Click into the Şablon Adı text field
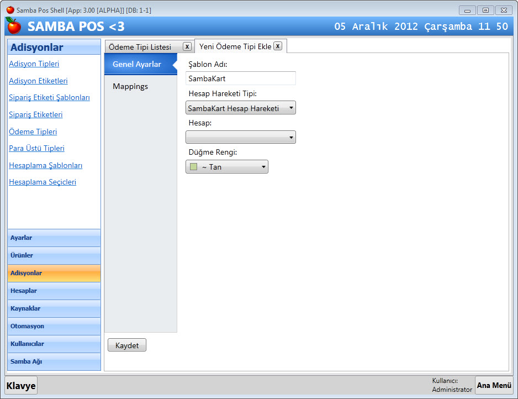Viewport: 518px width, 399px height. click(x=241, y=78)
